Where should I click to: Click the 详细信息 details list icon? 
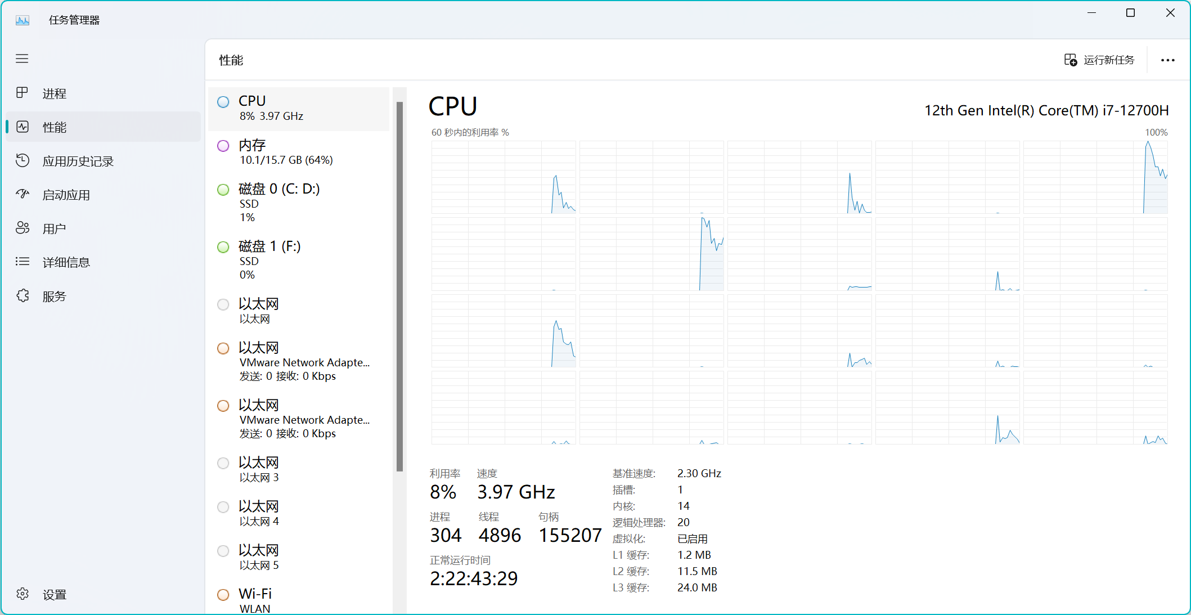pos(23,262)
